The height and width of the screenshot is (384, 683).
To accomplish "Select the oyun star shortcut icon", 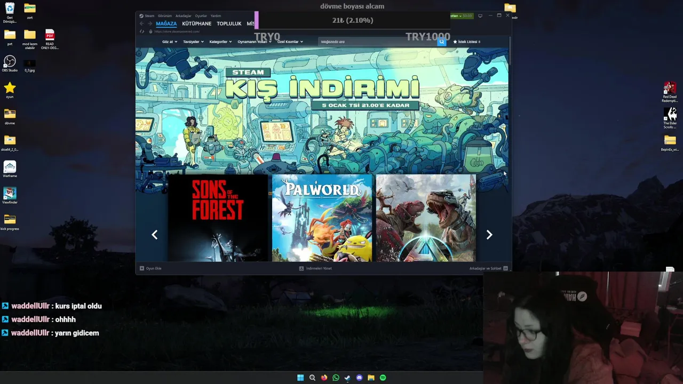I will [10, 90].
